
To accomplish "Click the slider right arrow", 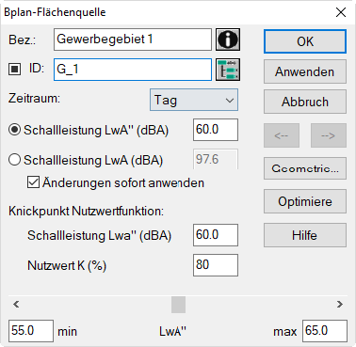I will click(x=340, y=304).
